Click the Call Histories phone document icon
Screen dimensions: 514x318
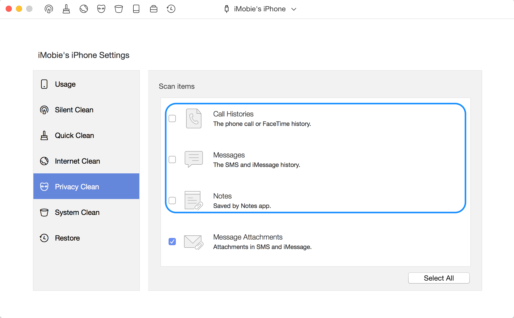coord(194,118)
